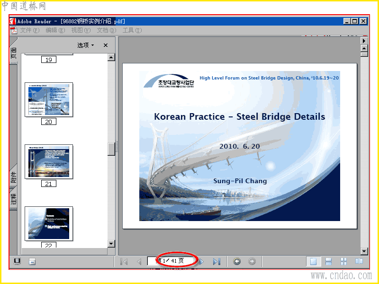379x284 pixels.
Task: Go to the first page
Action: point(124,262)
